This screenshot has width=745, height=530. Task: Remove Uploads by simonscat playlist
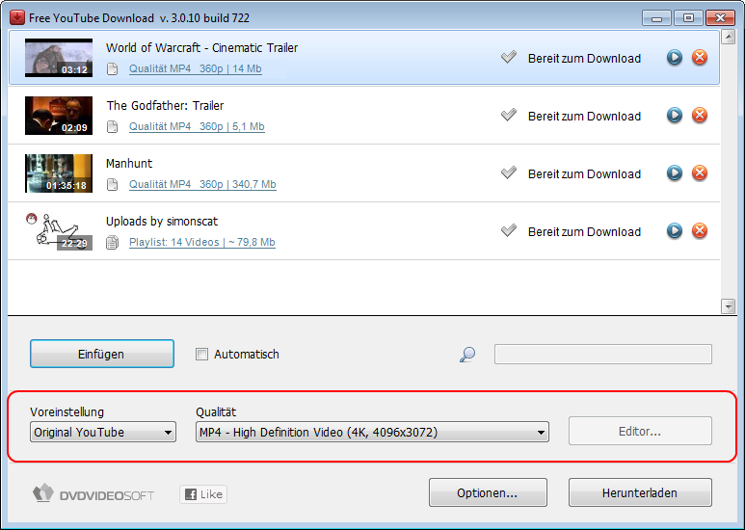point(700,231)
